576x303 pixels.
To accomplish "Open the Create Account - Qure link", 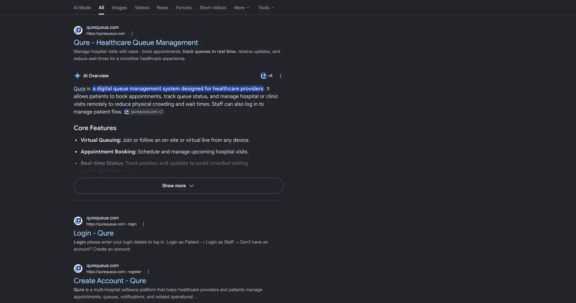I will (110, 281).
